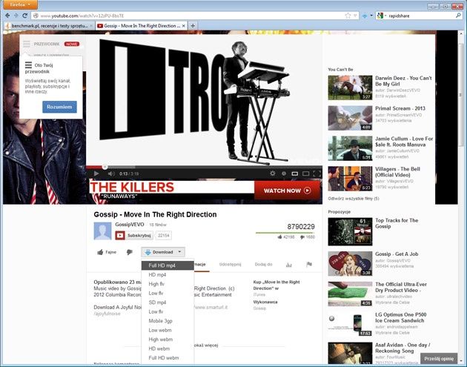Click the GossipVEVO channel avatar

click(102, 231)
